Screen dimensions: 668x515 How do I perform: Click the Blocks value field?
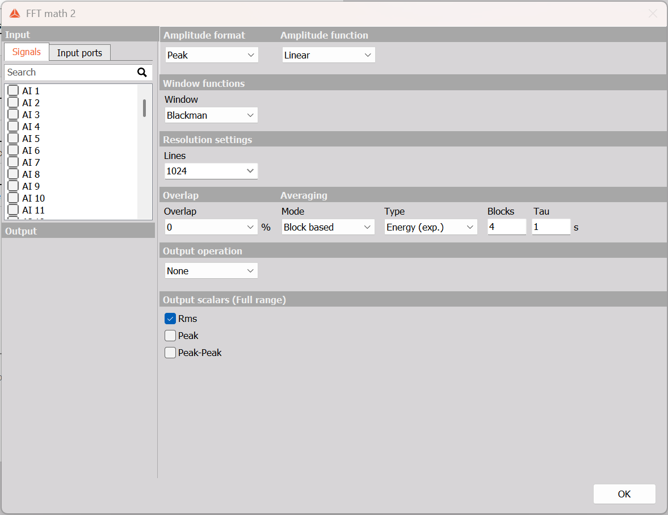[x=507, y=227]
